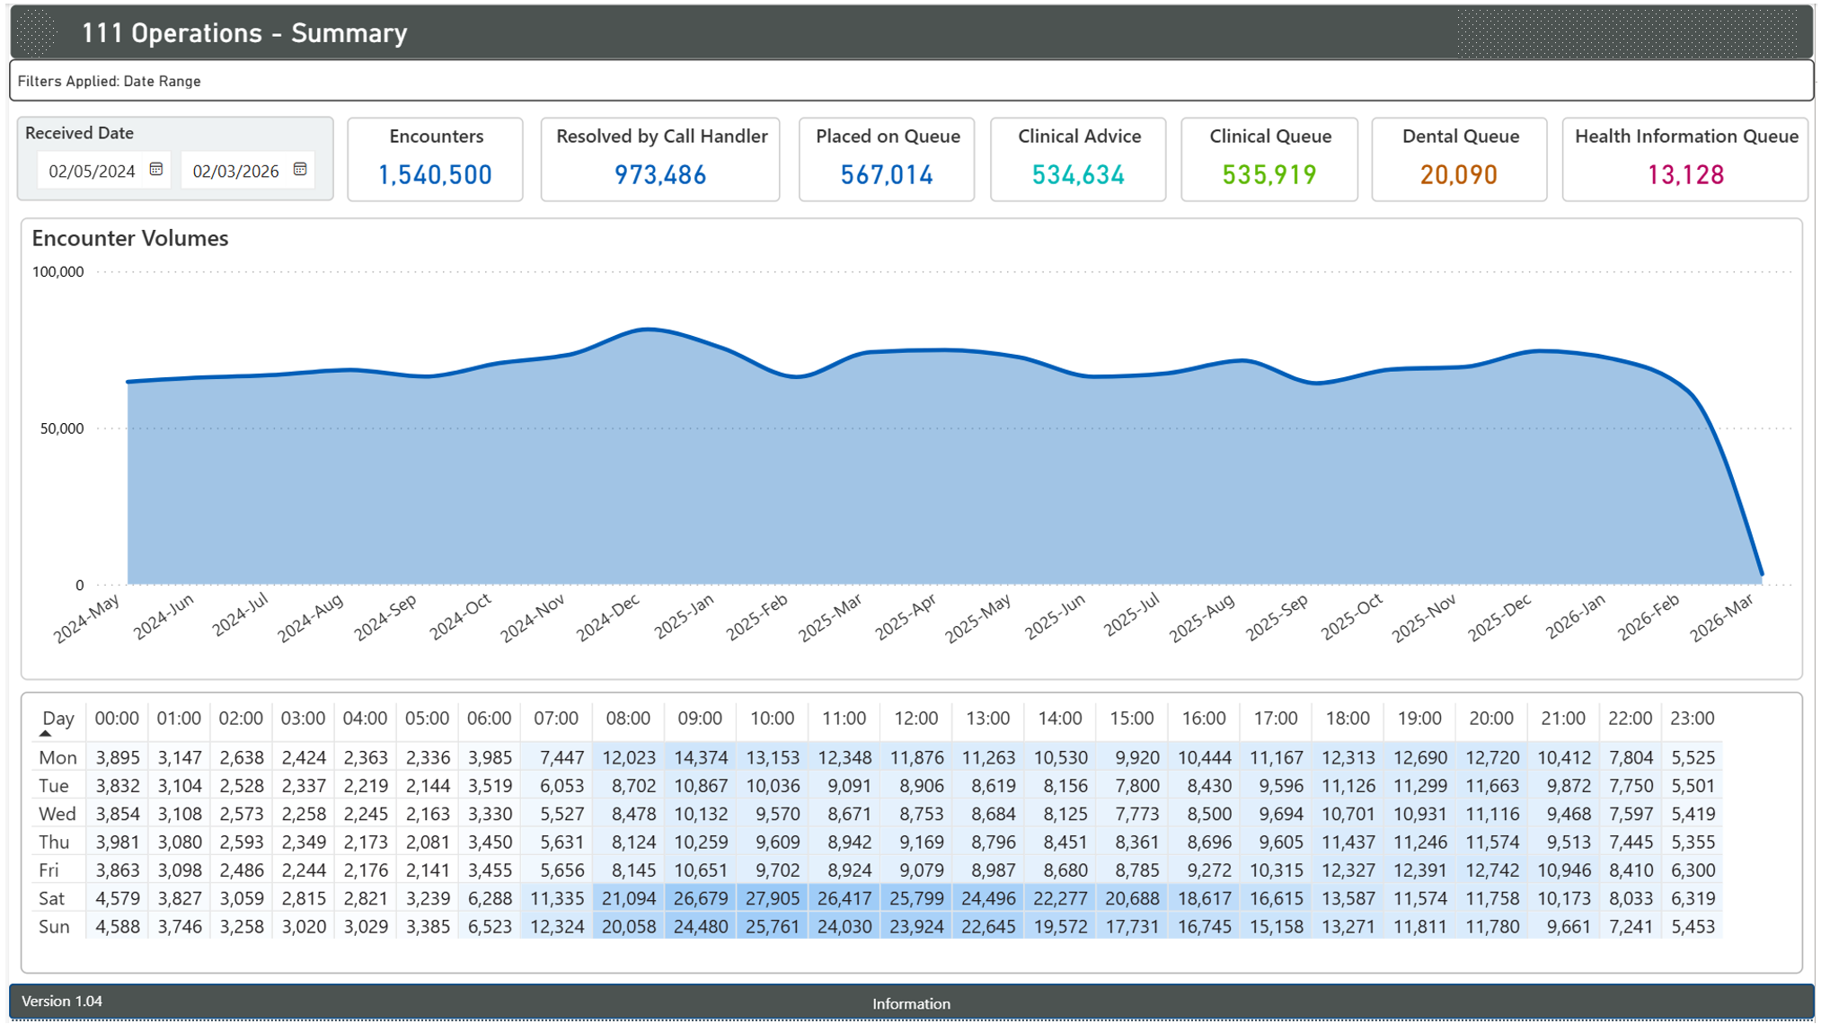This screenshot has height=1024, width=1821.
Task: Click the Filters Applied: Date Range banner
Action: [108, 81]
